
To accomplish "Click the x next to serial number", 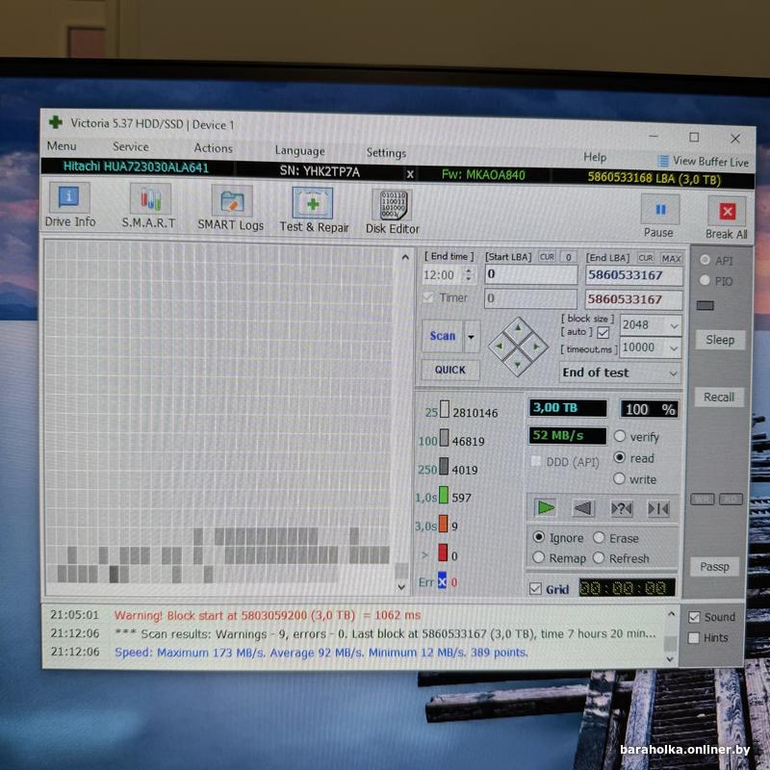I will [410, 174].
